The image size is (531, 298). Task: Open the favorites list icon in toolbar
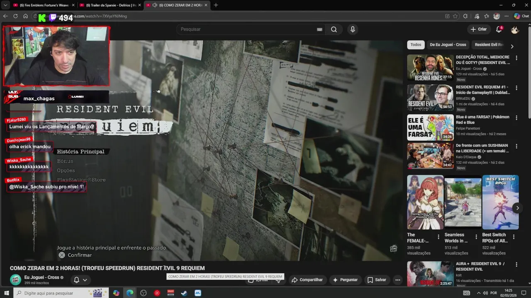point(487,16)
